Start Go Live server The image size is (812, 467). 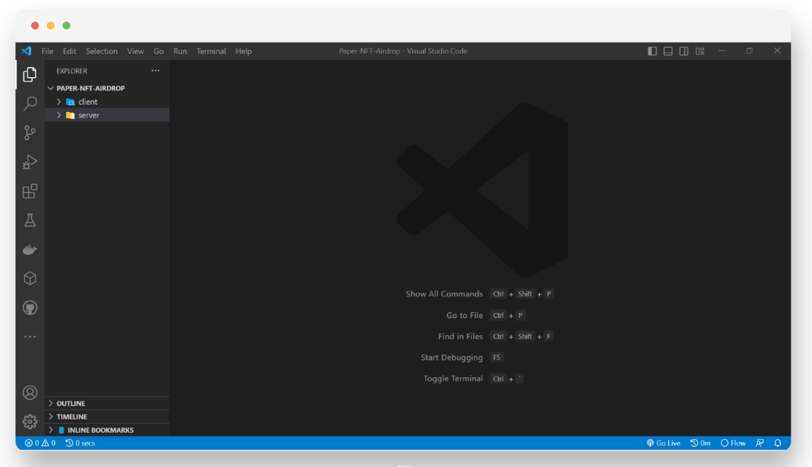point(664,443)
